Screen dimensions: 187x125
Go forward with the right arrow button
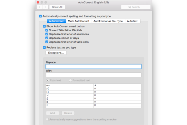pos(45,7)
